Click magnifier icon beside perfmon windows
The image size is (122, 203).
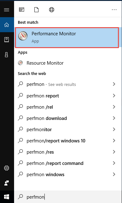(x=20, y=174)
